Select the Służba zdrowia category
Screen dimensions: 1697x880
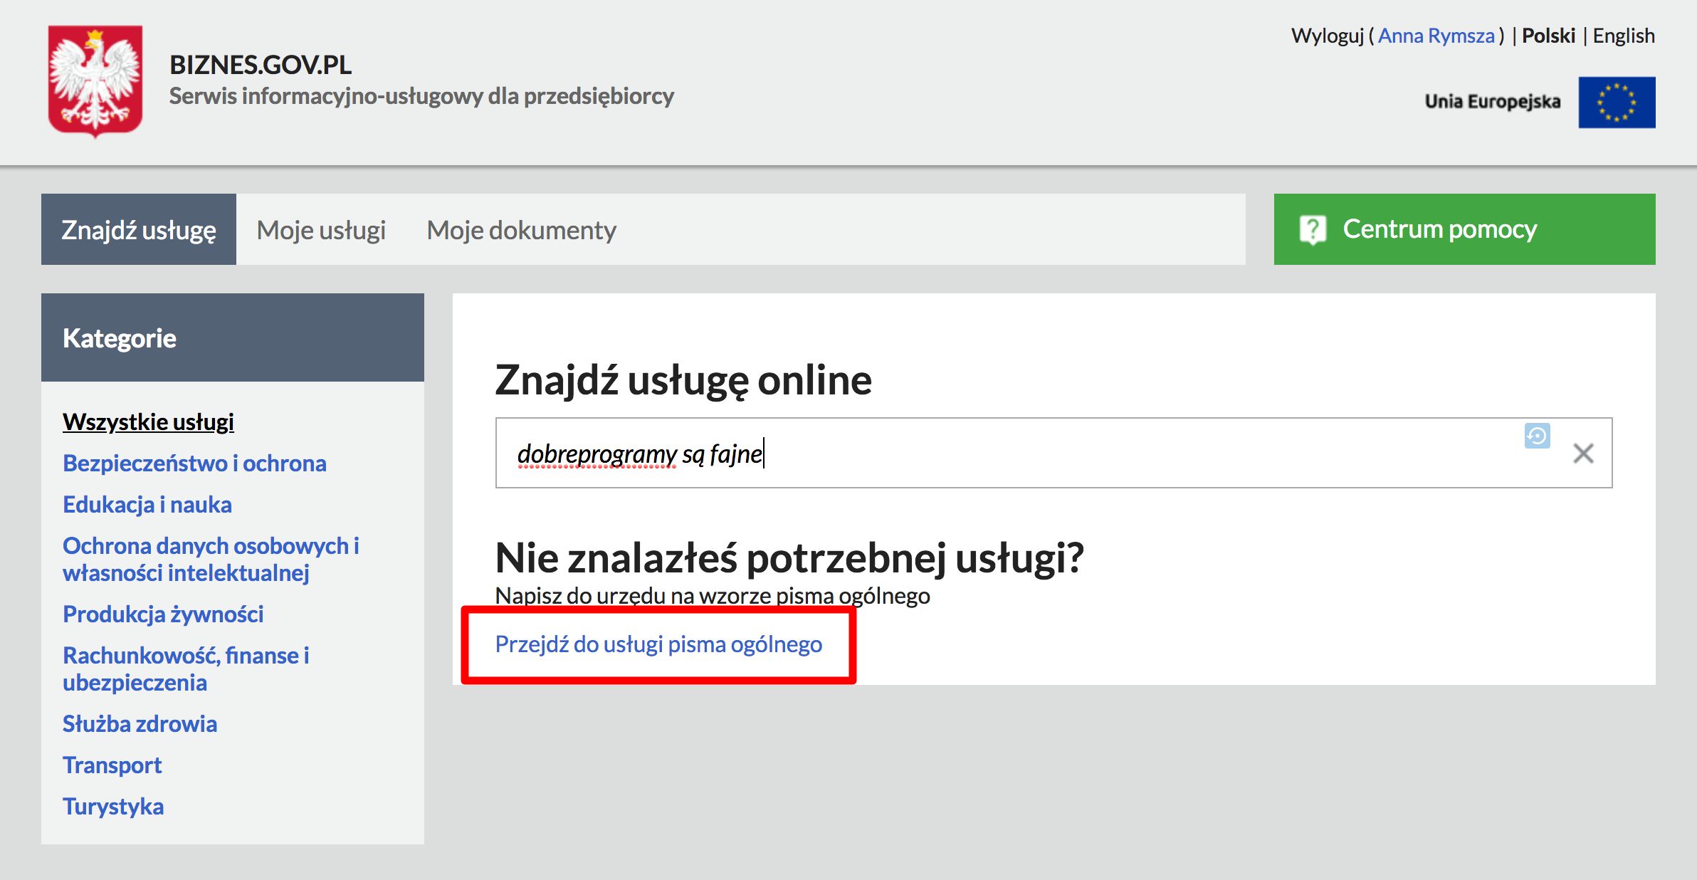pyautogui.click(x=140, y=723)
